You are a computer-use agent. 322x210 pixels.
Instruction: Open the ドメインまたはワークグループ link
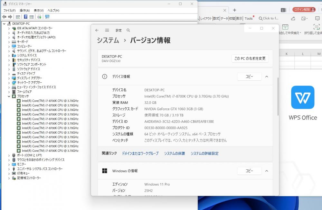point(140,153)
